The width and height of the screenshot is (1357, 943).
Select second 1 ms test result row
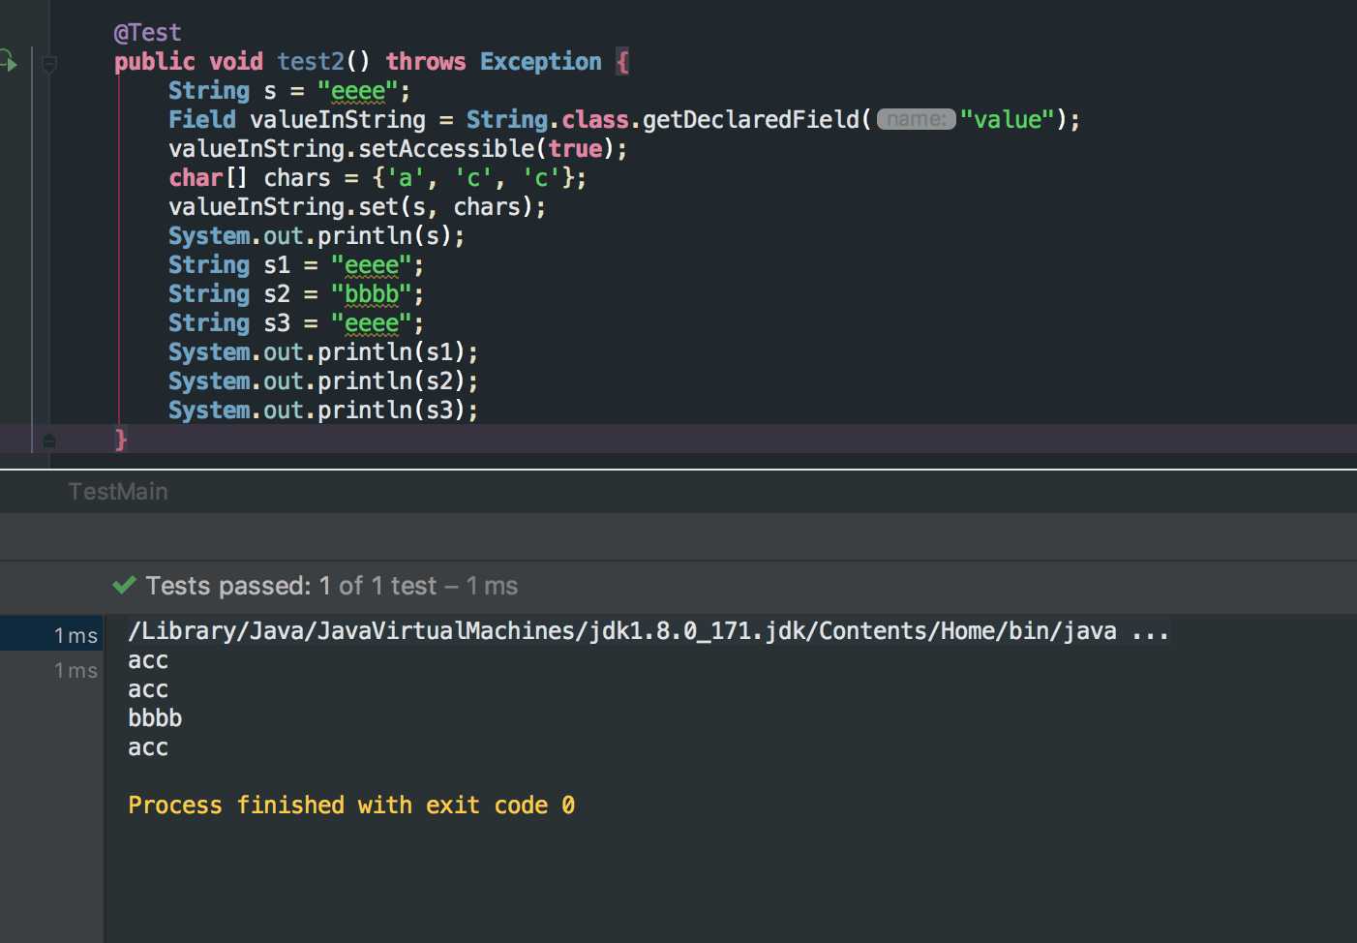click(51, 670)
